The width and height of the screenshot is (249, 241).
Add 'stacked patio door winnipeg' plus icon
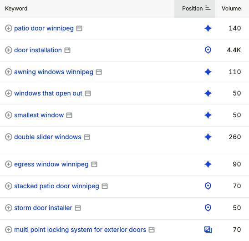9,186
